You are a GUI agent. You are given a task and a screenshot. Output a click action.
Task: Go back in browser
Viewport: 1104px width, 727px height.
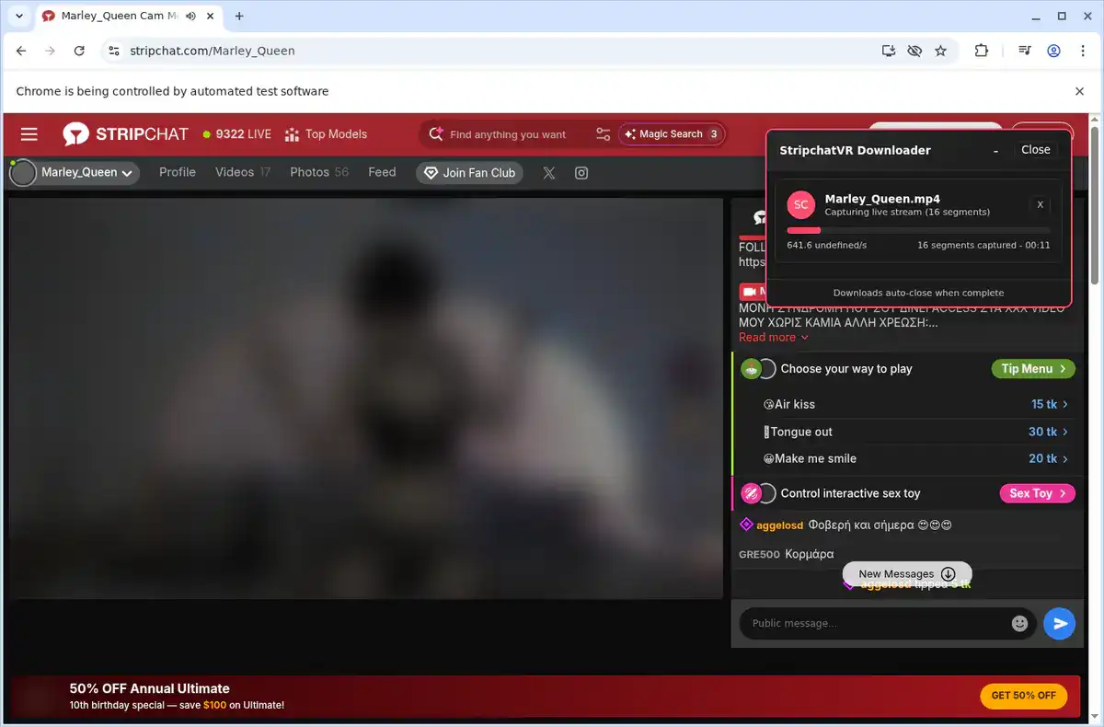tap(21, 51)
